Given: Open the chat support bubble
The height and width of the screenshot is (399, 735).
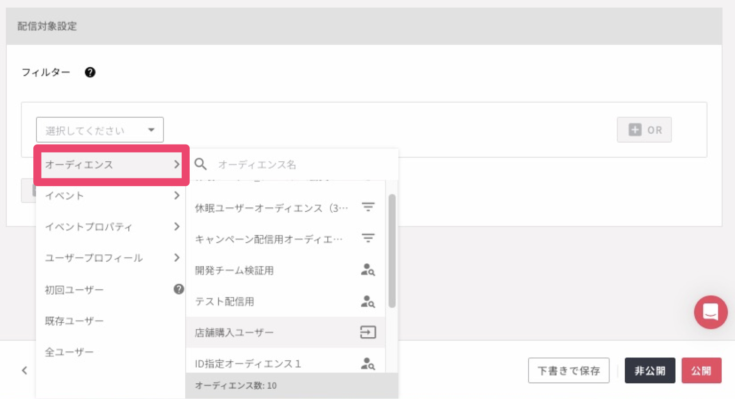Looking at the screenshot, I should [x=710, y=312].
